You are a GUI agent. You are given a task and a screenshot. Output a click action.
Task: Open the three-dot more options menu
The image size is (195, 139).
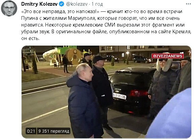(188, 4)
